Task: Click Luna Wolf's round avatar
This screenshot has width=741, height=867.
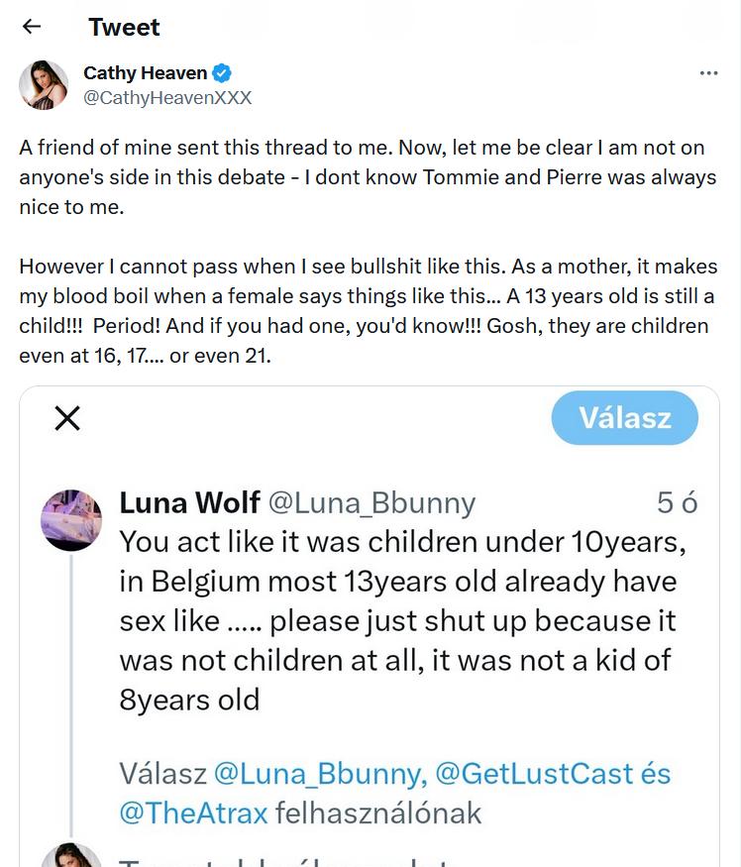Action: tap(71, 520)
